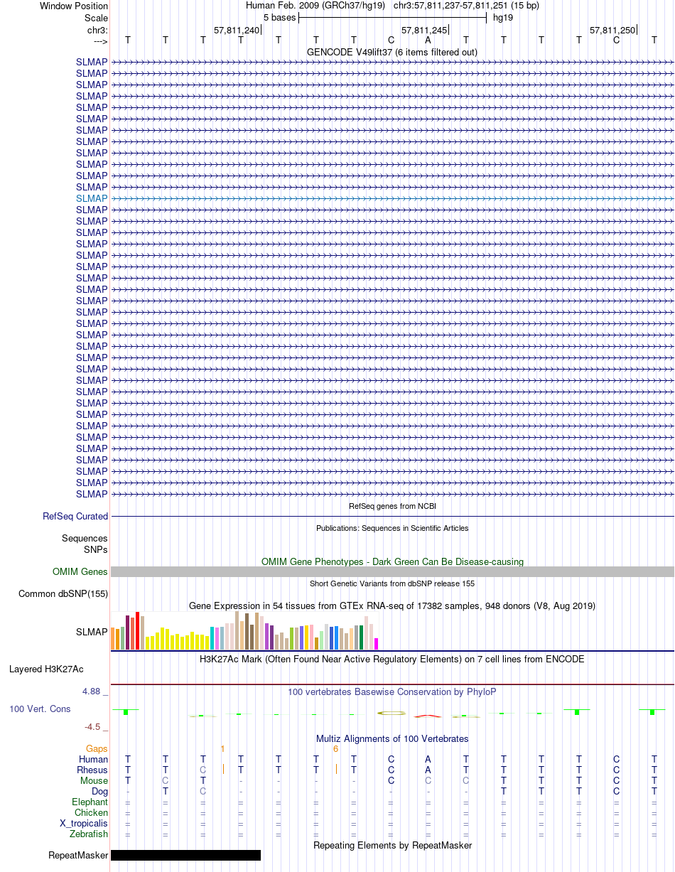675x872 pixels.
Task: Click the OMIM Genes track label
Action: (x=80, y=572)
